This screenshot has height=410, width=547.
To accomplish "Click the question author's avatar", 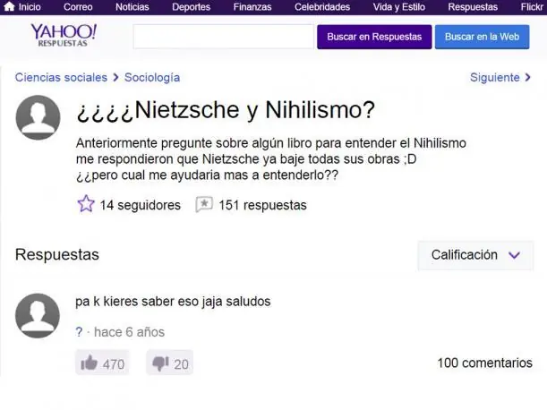I will click(38, 117).
